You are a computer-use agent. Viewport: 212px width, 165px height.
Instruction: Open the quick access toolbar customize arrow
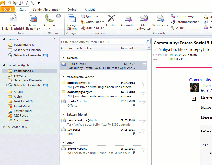(x=39, y=3)
